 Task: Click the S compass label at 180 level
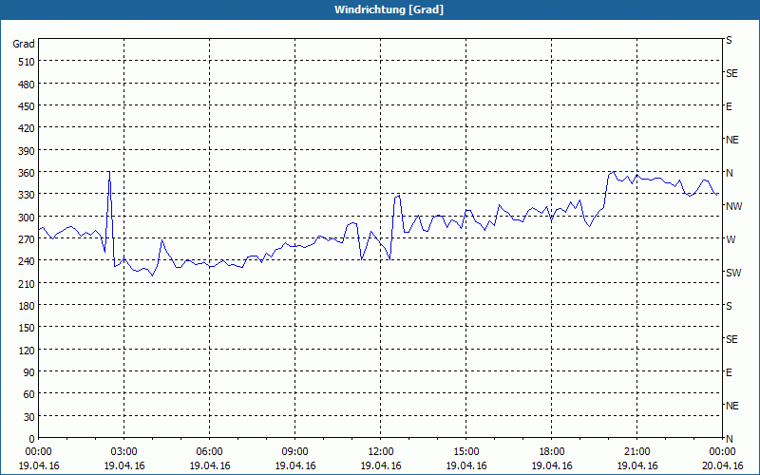(x=729, y=306)
